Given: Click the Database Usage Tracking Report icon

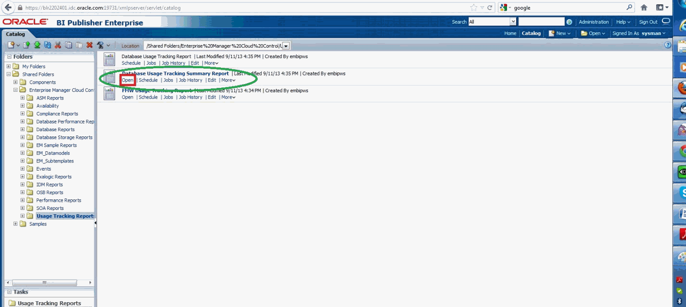Looking at the screenshot, I should point(110,60).
